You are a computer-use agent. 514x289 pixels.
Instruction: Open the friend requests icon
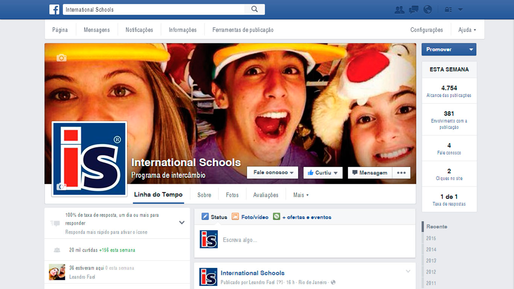click(x=399, y=10)
